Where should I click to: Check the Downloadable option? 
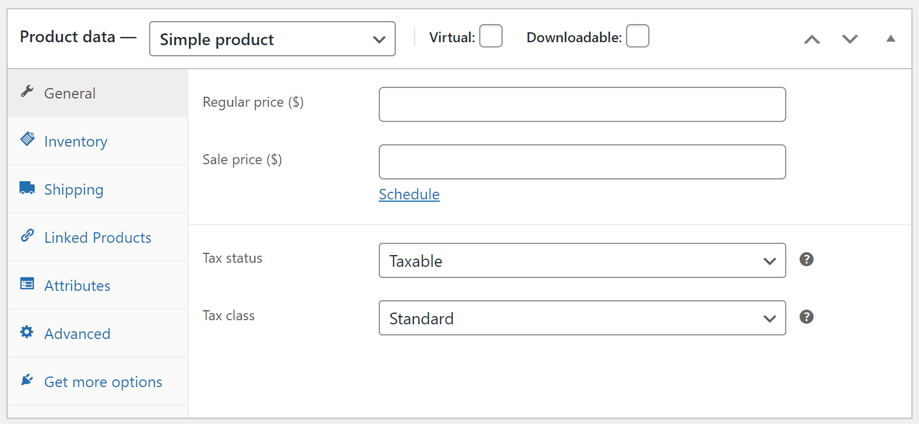pos(638,36)
